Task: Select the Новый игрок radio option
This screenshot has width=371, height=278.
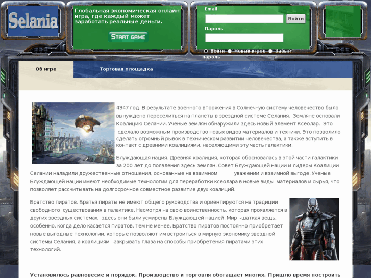Action: [230, 51]
